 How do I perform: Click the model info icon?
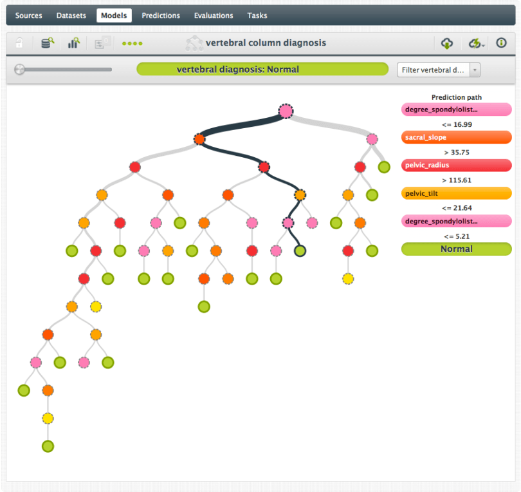pyautogui.click(x=501, y=43)
